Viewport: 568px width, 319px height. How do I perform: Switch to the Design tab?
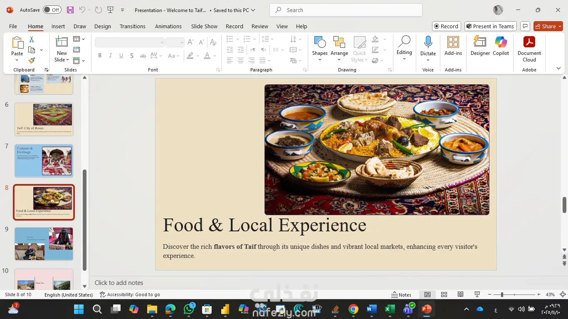(x=102, y=26)
